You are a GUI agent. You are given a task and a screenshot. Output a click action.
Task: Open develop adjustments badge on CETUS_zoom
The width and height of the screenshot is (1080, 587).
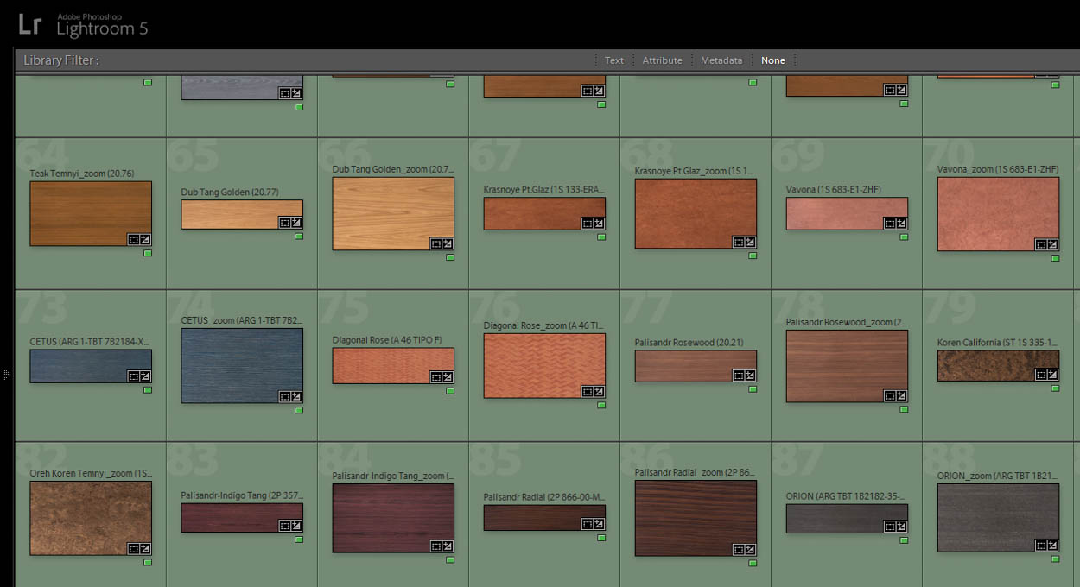(296, 396)
